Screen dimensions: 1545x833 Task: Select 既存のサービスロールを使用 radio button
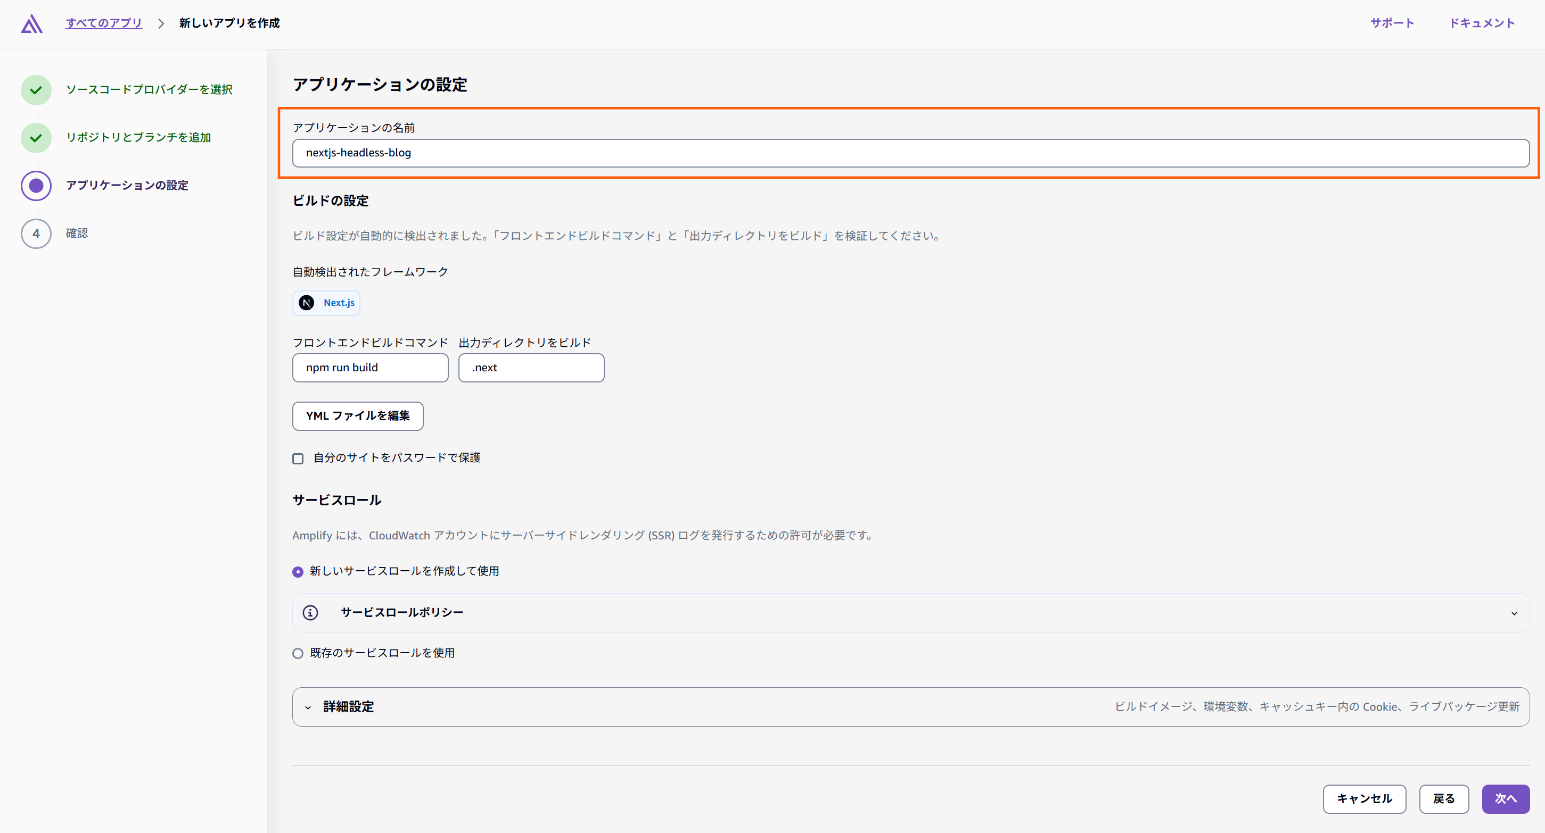tap(298, 653)
